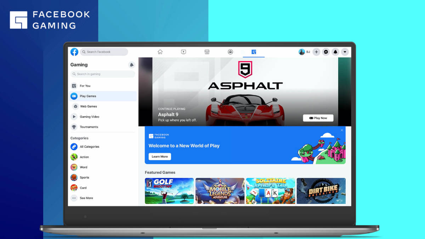Click the Gaming notifications bell in sidebar
This screenshot has width=425, height=239.
[132, 65]
